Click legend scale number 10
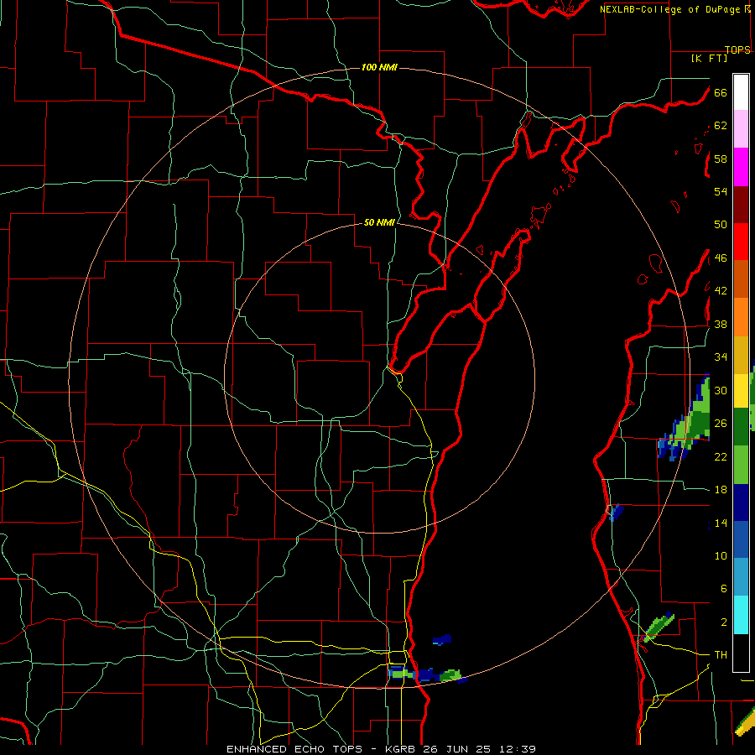The width and height of the screenshot is (755, 755). [x=721, y=556]
